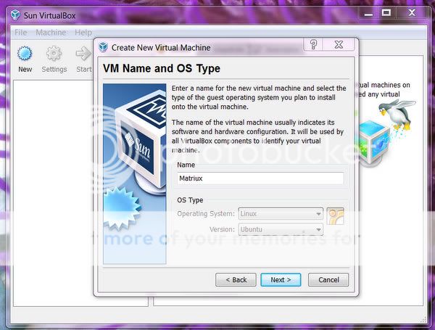Close the Create New Virtual Machine dialog
The width and height of the screenshot is (435, 330).
click(x=339, y=44)
